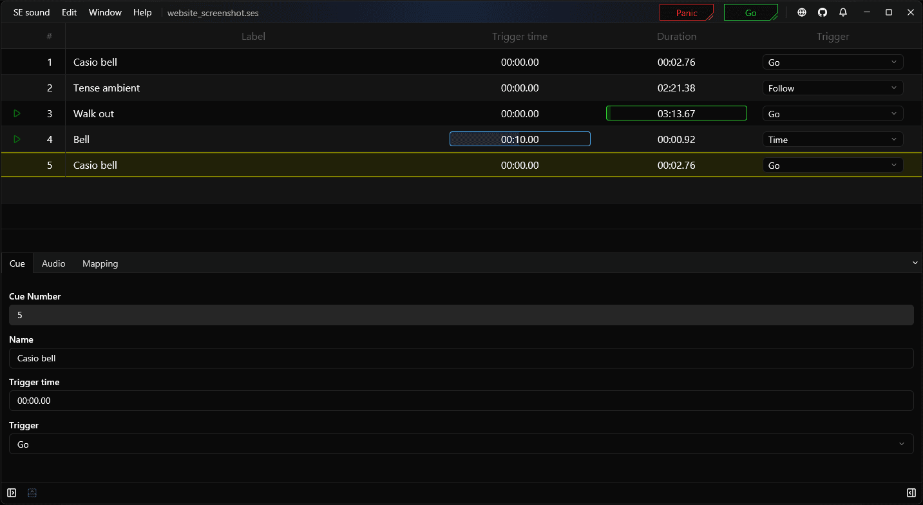Screen dimensions: 923x505
Task: Select cue 1 Casio bell label
Action: point(95,62)
